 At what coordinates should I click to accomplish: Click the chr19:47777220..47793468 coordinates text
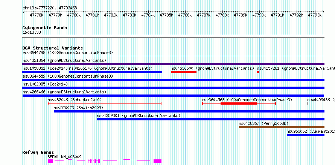[x=50, y=8]
